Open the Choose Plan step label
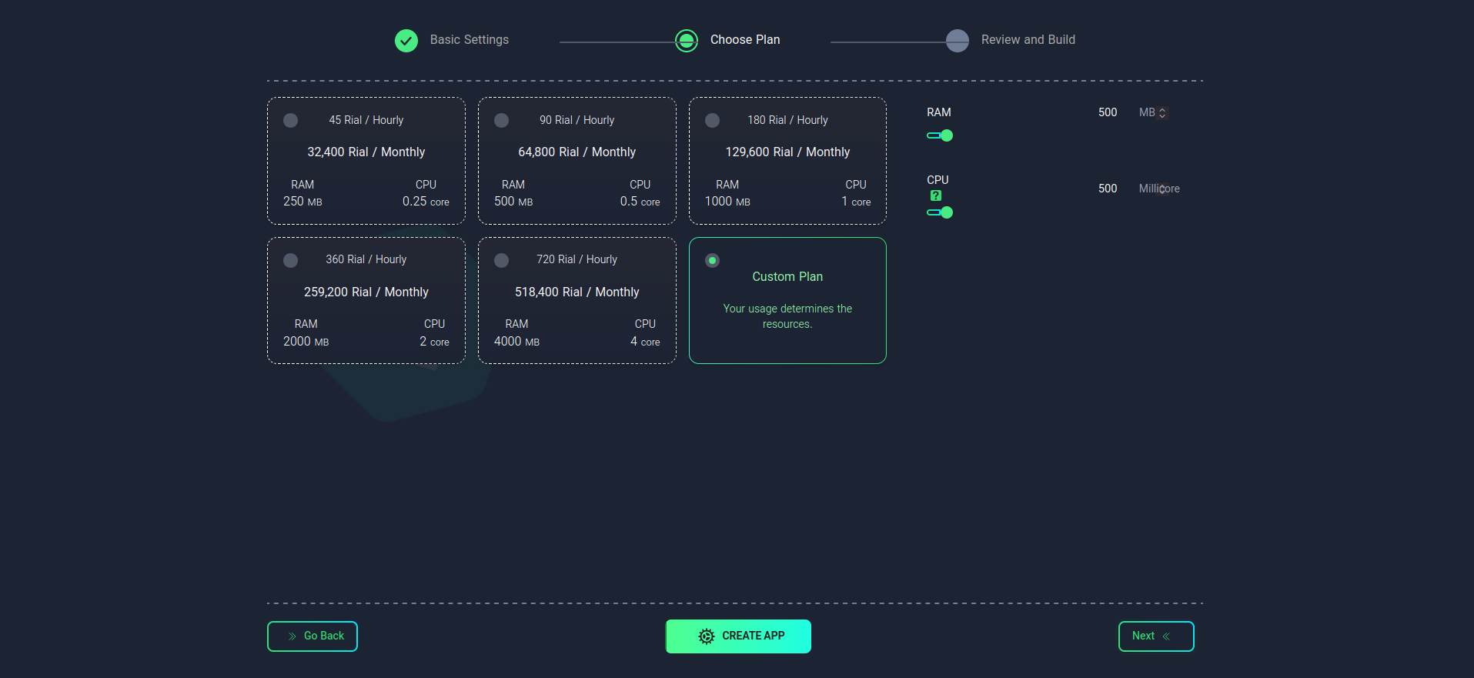The height and width of the screenshot is (678, 1474). point(745,40)
